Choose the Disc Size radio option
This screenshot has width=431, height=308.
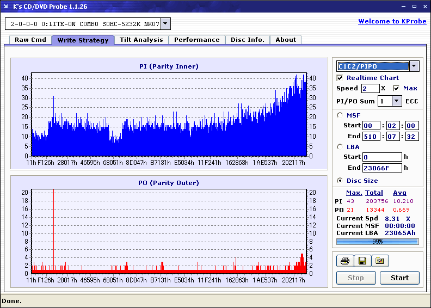click(340, 181)
